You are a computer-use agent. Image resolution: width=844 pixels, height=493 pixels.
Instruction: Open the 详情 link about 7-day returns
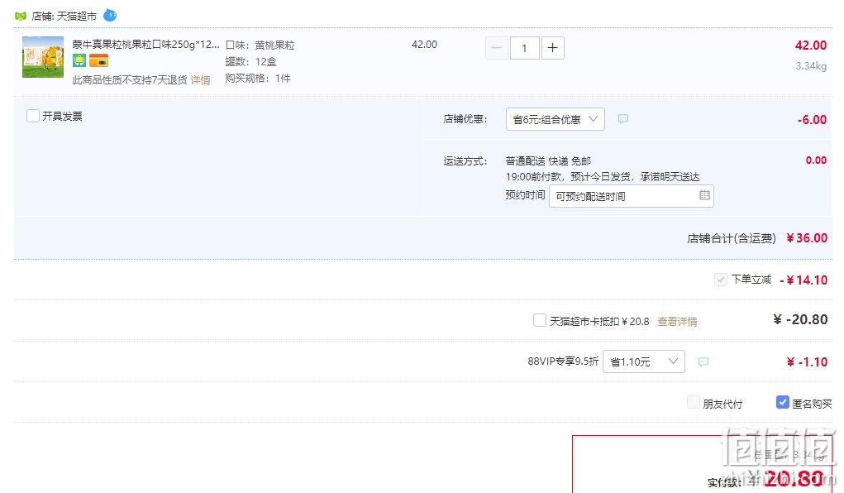click(x=200, y=80)
